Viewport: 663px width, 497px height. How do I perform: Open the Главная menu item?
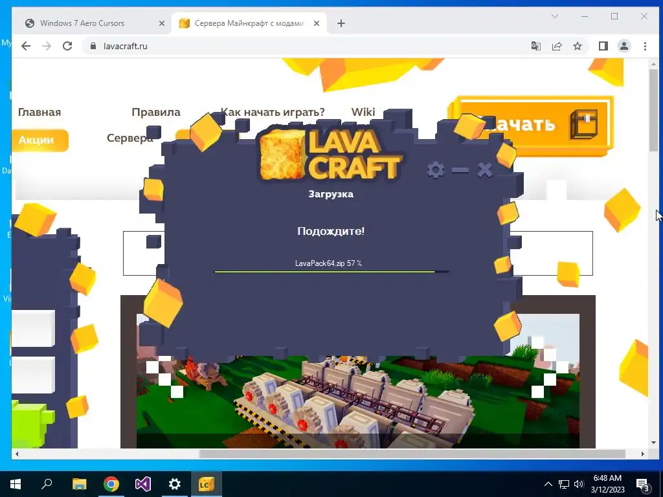(39, 112)
